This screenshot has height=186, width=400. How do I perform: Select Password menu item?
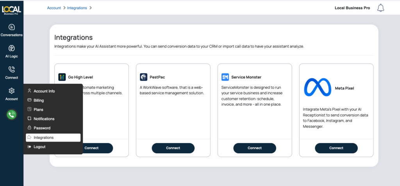pyautogui.click(x=53, y=128)
